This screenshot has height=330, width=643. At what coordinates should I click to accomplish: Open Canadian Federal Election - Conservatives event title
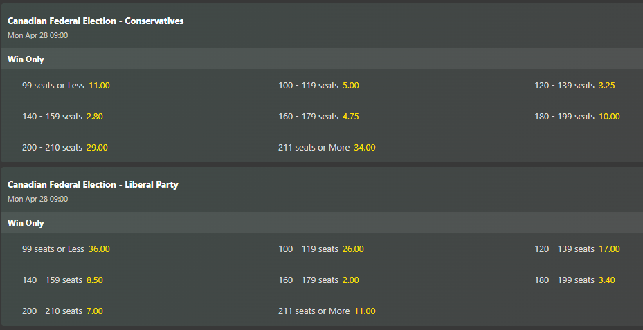96,21
